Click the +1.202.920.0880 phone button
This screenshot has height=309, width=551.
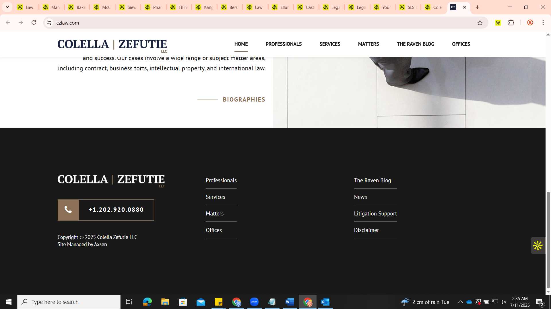tap(106, 210)
